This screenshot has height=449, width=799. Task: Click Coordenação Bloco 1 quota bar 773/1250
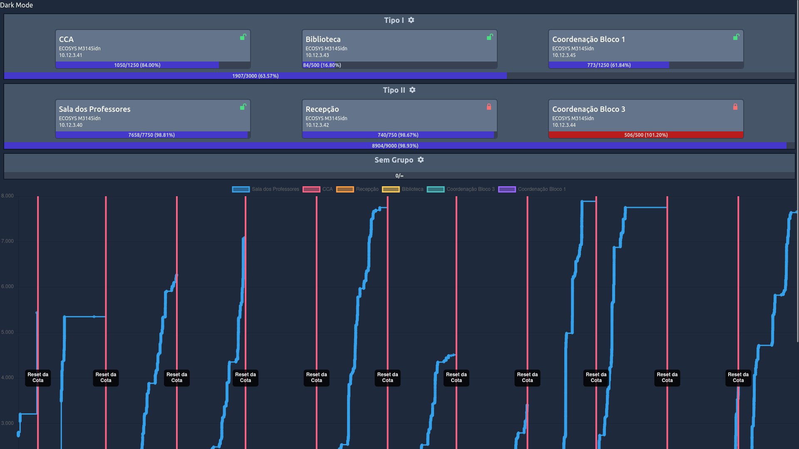coord(646,65)
